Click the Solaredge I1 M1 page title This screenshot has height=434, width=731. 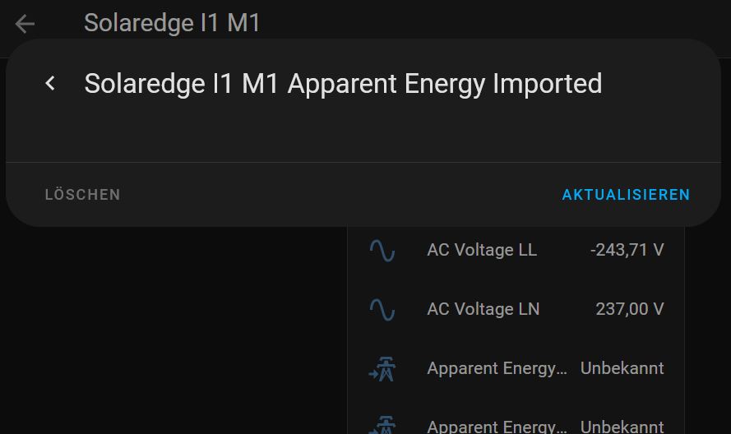pos(172,23)
